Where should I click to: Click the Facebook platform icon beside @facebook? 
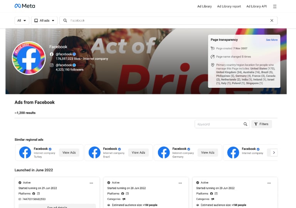[52, 54]
